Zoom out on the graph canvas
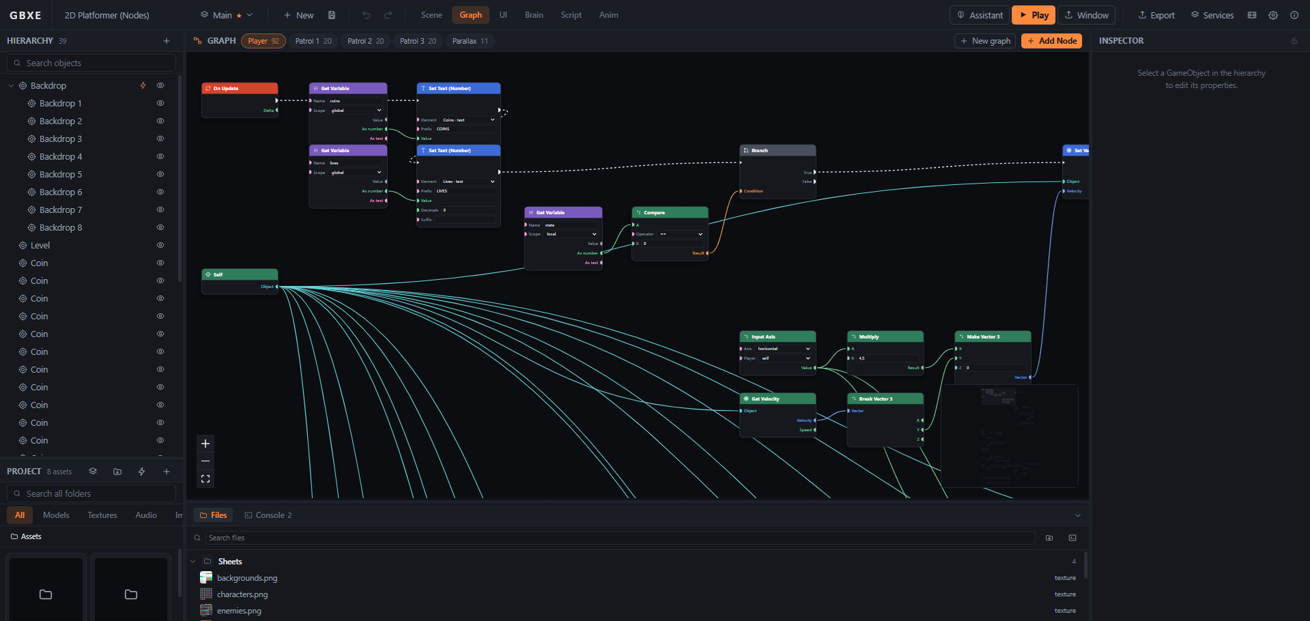The width and height of the screenshot is (1310, 621). 205,461
